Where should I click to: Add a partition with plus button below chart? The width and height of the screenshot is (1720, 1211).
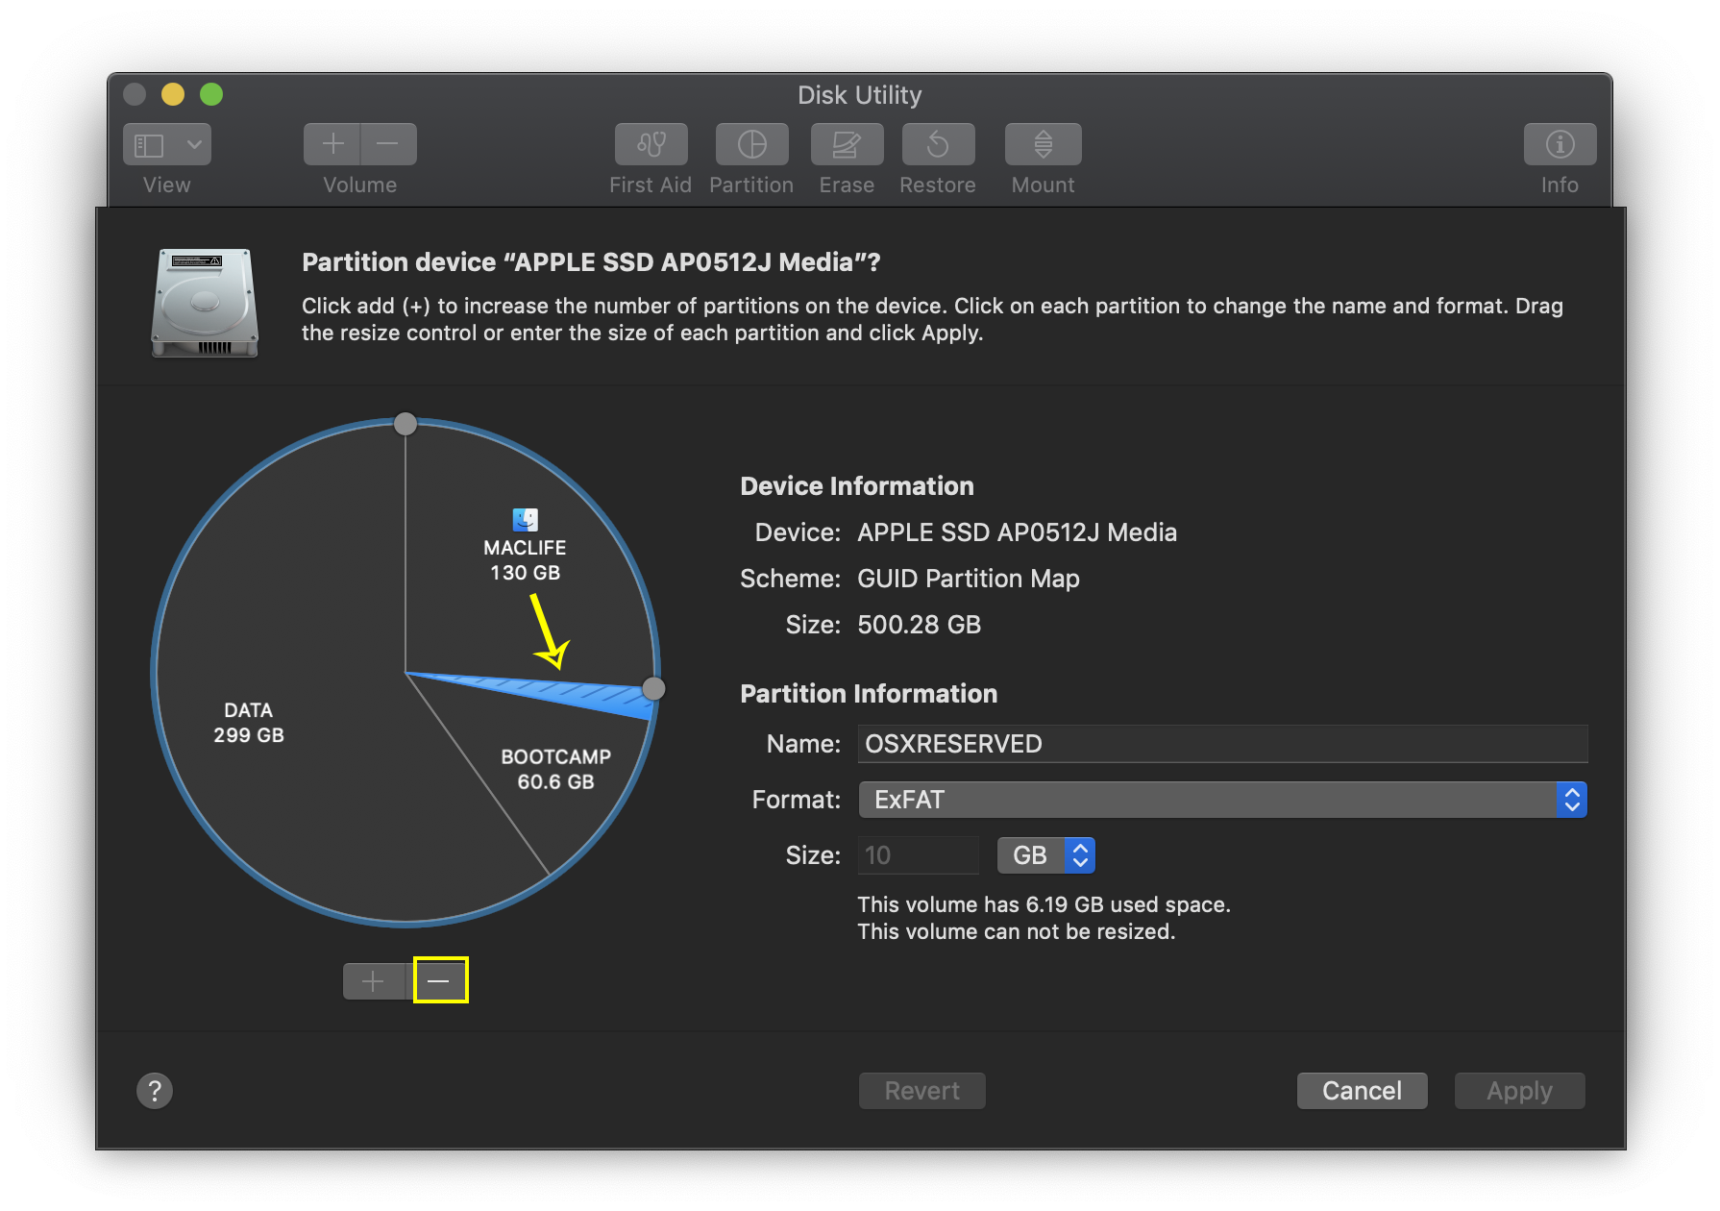[373, 981]
